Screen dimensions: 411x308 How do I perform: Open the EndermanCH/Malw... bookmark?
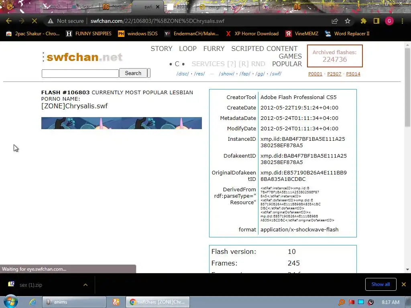[x=191, y=34]
